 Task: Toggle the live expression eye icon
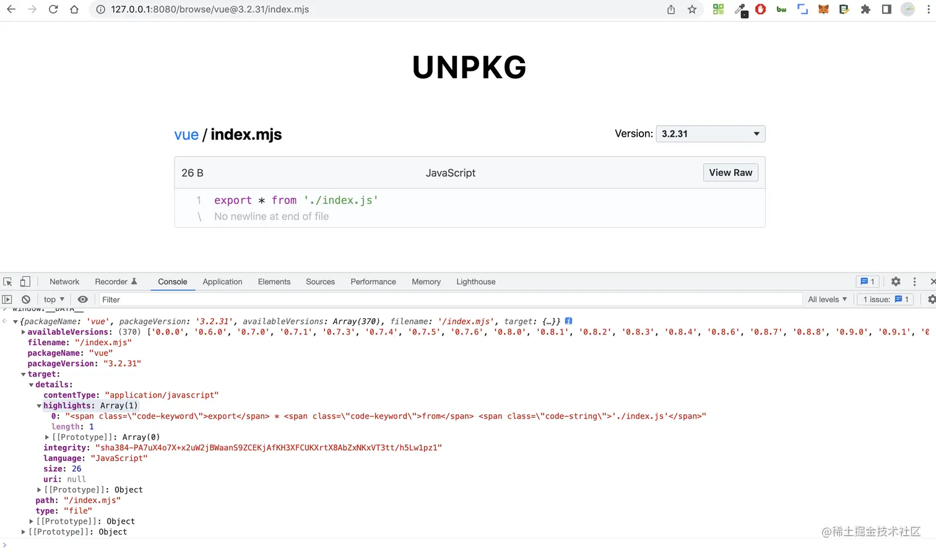[82, 299]
